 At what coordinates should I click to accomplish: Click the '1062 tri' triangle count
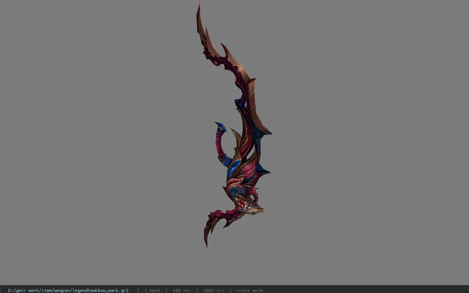pyautogui.click(x=214, y=290)
